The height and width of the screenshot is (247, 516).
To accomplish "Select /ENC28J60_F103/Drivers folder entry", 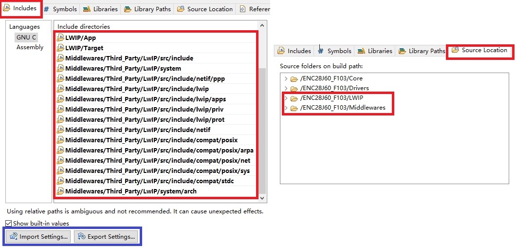I will [x=334, y=88].
